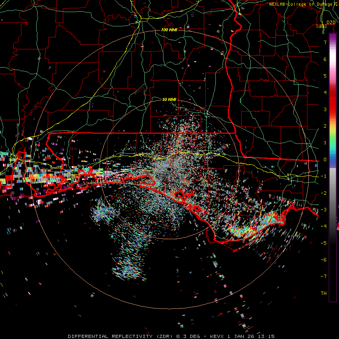This screenshot has height=339, width=339.
Task: Click the "KEVX" station ID in the caption
Action: pyautogui.click(x=217, y=336)
